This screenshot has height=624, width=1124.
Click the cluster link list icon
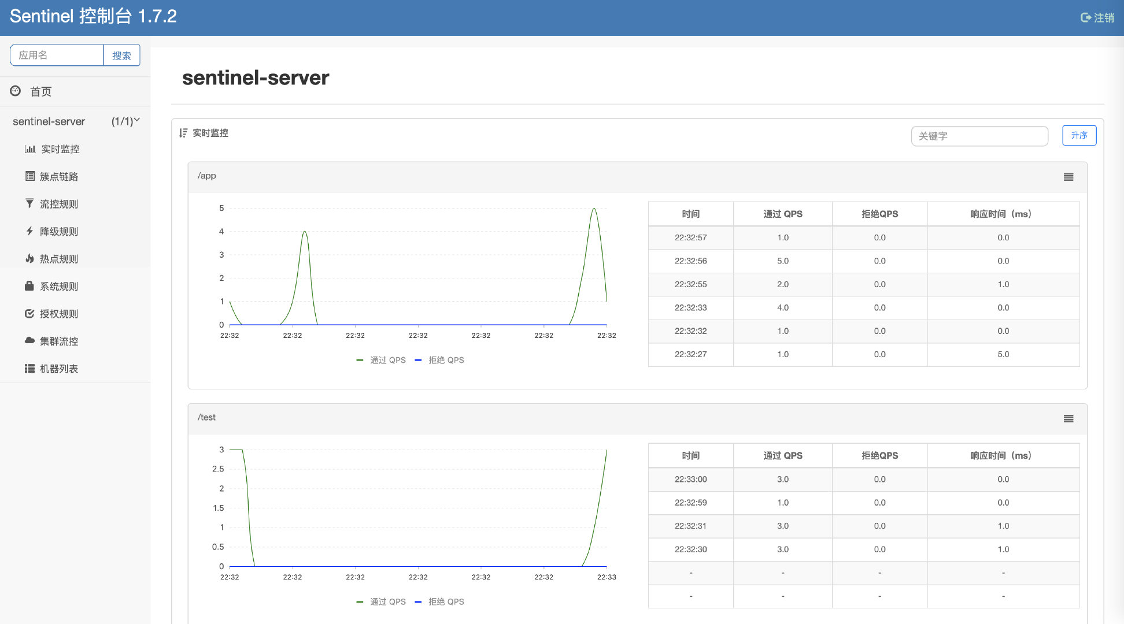[x=30, y=176]
